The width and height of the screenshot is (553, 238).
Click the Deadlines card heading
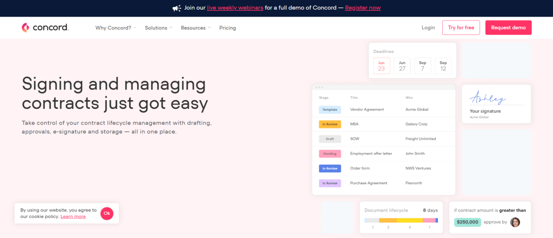(x=383, y=51)
